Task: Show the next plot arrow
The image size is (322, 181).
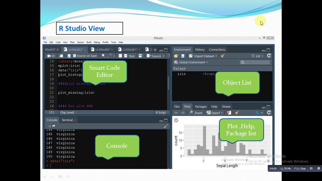Action: click(183, 113)
